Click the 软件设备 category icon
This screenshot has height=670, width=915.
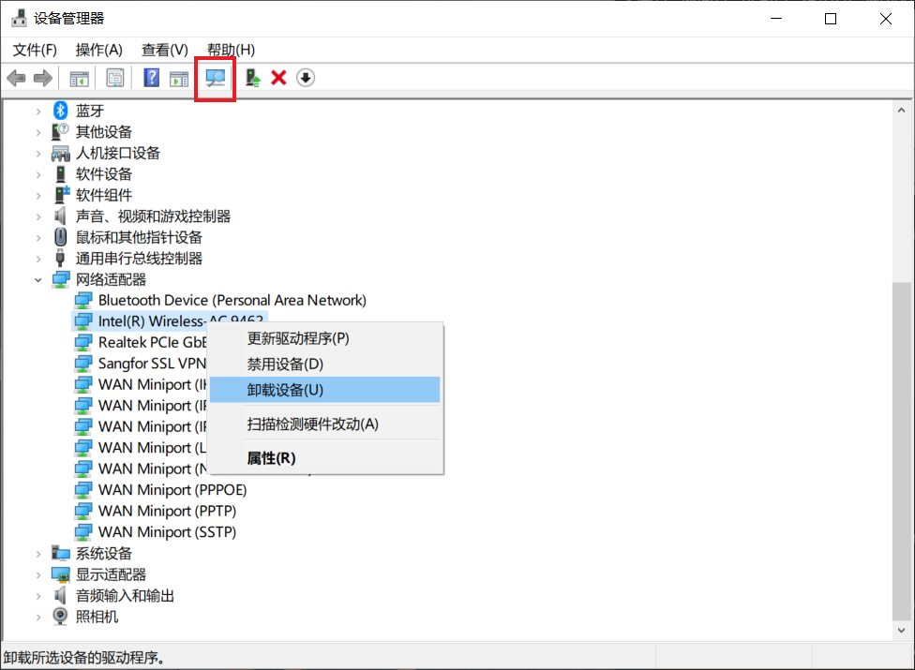pyautogui.click(x=61, y=173)
